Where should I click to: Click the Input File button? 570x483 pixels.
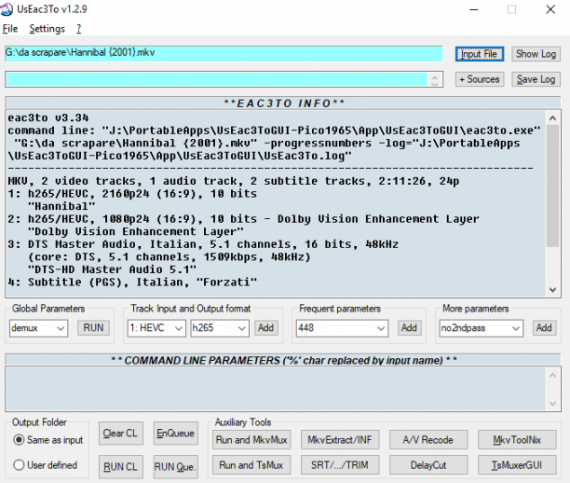click(479, 54)
